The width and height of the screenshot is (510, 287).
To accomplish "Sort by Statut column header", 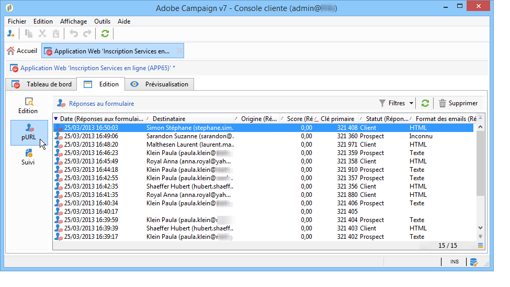I will point(384,119).
